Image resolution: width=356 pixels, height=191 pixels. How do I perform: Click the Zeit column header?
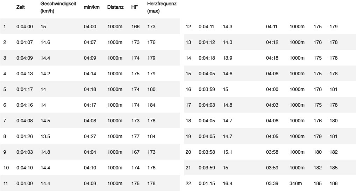coord(21,7)
